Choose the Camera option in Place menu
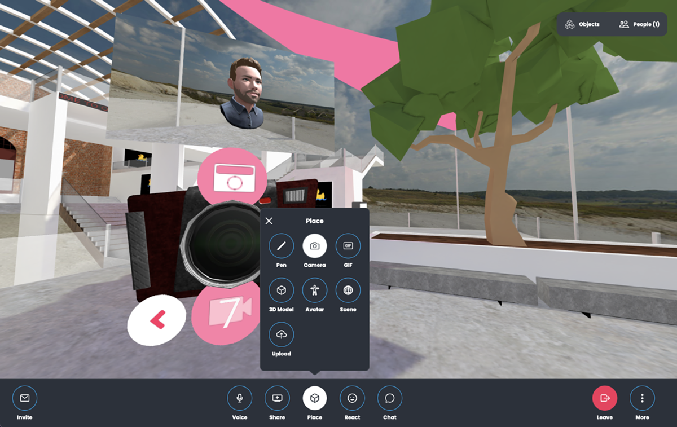677x427 pixels. click(315, 246)
